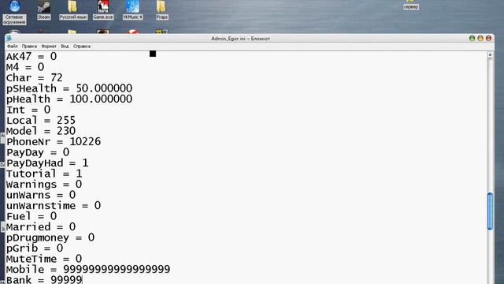Click the blue vertical scrollbar thumb
Screen dimensions: 504x284
[490, 211]
